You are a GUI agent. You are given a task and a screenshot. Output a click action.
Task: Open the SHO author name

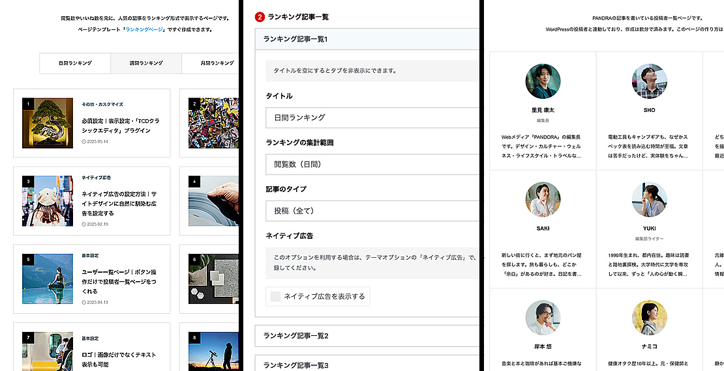pos(649,110)
